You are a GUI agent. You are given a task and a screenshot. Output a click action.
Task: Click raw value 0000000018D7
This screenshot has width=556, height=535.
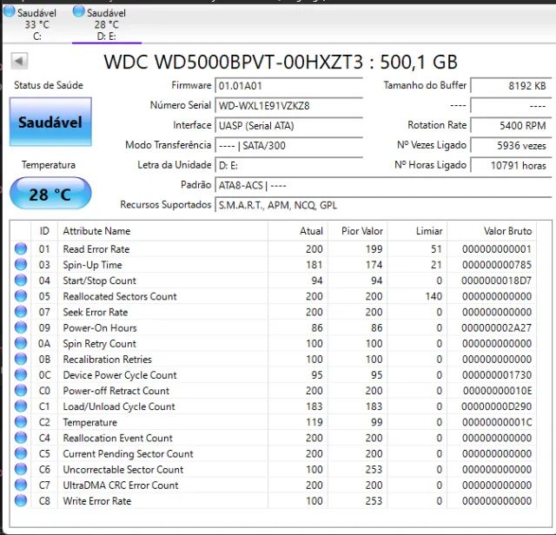(x=496, y=281)
